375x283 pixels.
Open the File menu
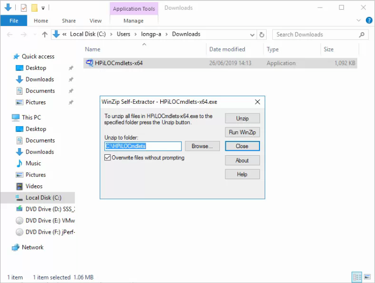coord(14,21)
